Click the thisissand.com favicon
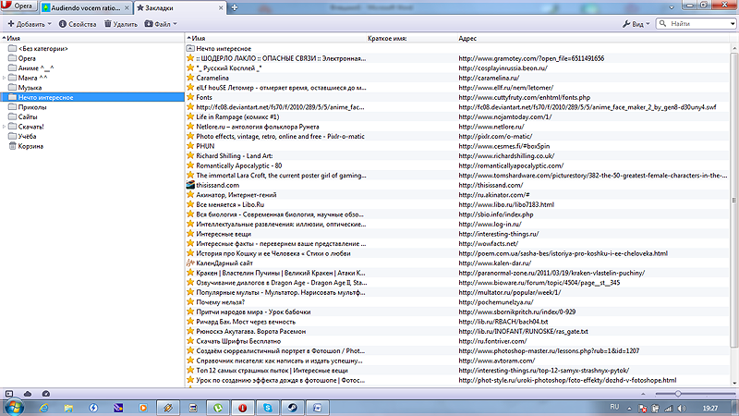This screenshot has height=416, width=739. point(190,185)
